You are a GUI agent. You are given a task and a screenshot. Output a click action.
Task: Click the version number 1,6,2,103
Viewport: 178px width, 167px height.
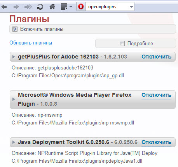point(115,57)
